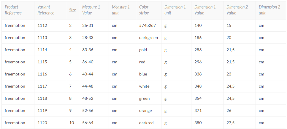Click the Variant Reference column header

click(x=46, y=10)
